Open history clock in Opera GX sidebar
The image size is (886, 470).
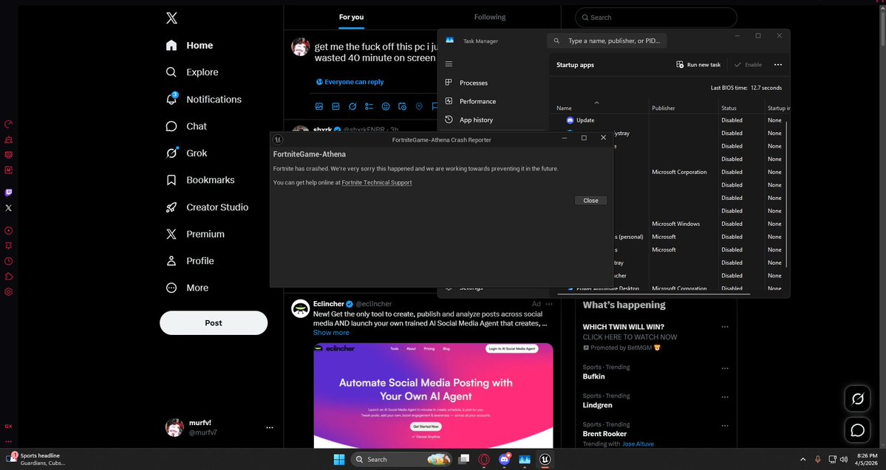coord(8,261)
